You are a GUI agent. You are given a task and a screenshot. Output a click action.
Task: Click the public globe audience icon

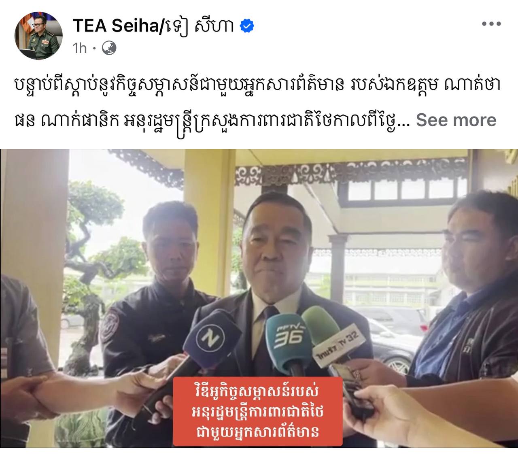[x=108, y=48]
